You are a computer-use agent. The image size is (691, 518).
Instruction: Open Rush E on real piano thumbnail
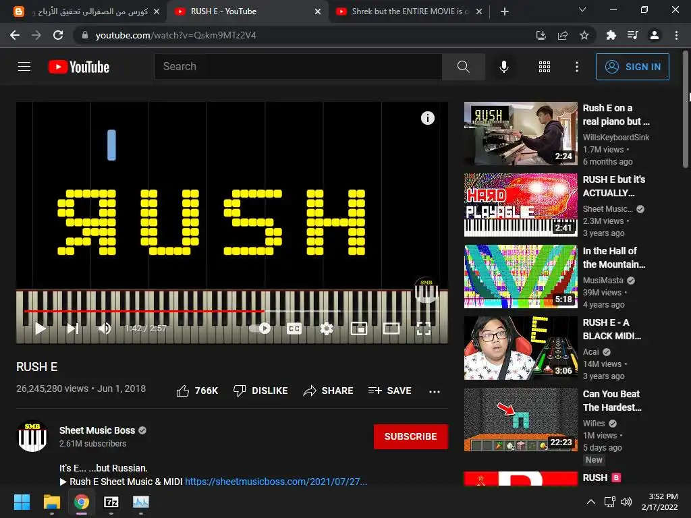click(x=520, y=134)
